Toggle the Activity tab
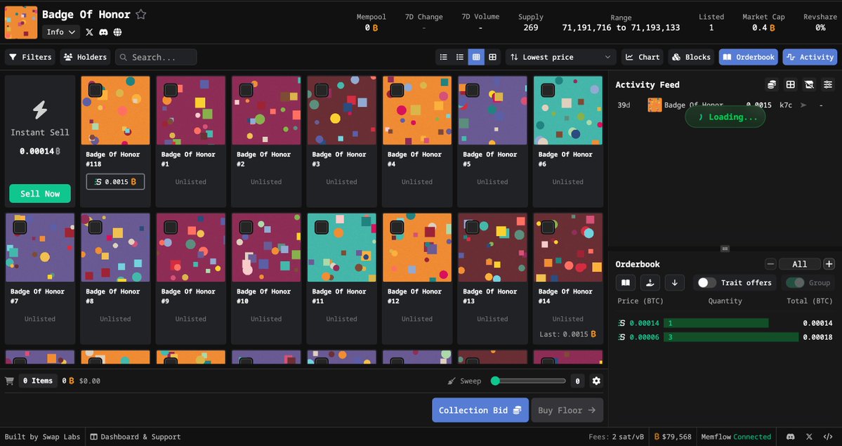Screen dimensions: 842x446 [810, 57]
